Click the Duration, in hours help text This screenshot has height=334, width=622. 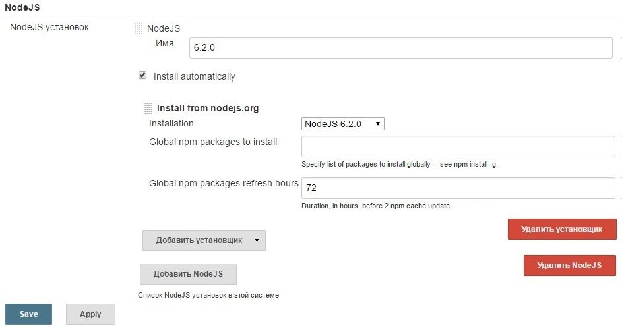[x=377, y=206]
